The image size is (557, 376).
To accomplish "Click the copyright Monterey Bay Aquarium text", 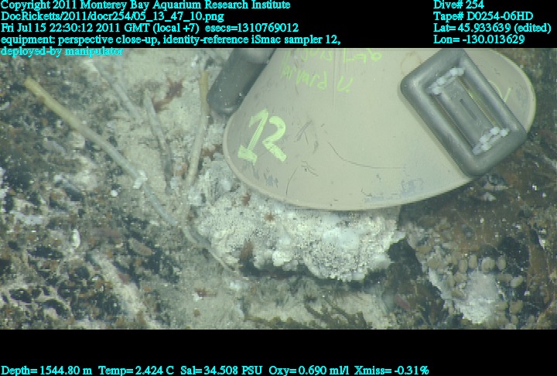I will click(145, 5).
